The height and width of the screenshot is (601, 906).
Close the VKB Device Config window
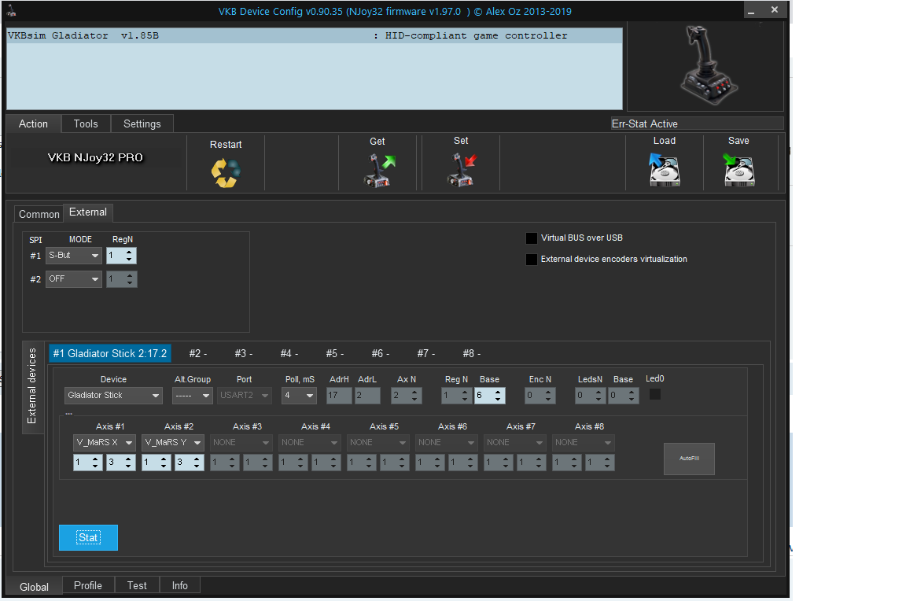point(774,9)
